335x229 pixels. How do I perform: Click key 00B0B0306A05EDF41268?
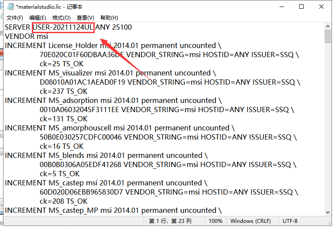click(x=81, y=165)
